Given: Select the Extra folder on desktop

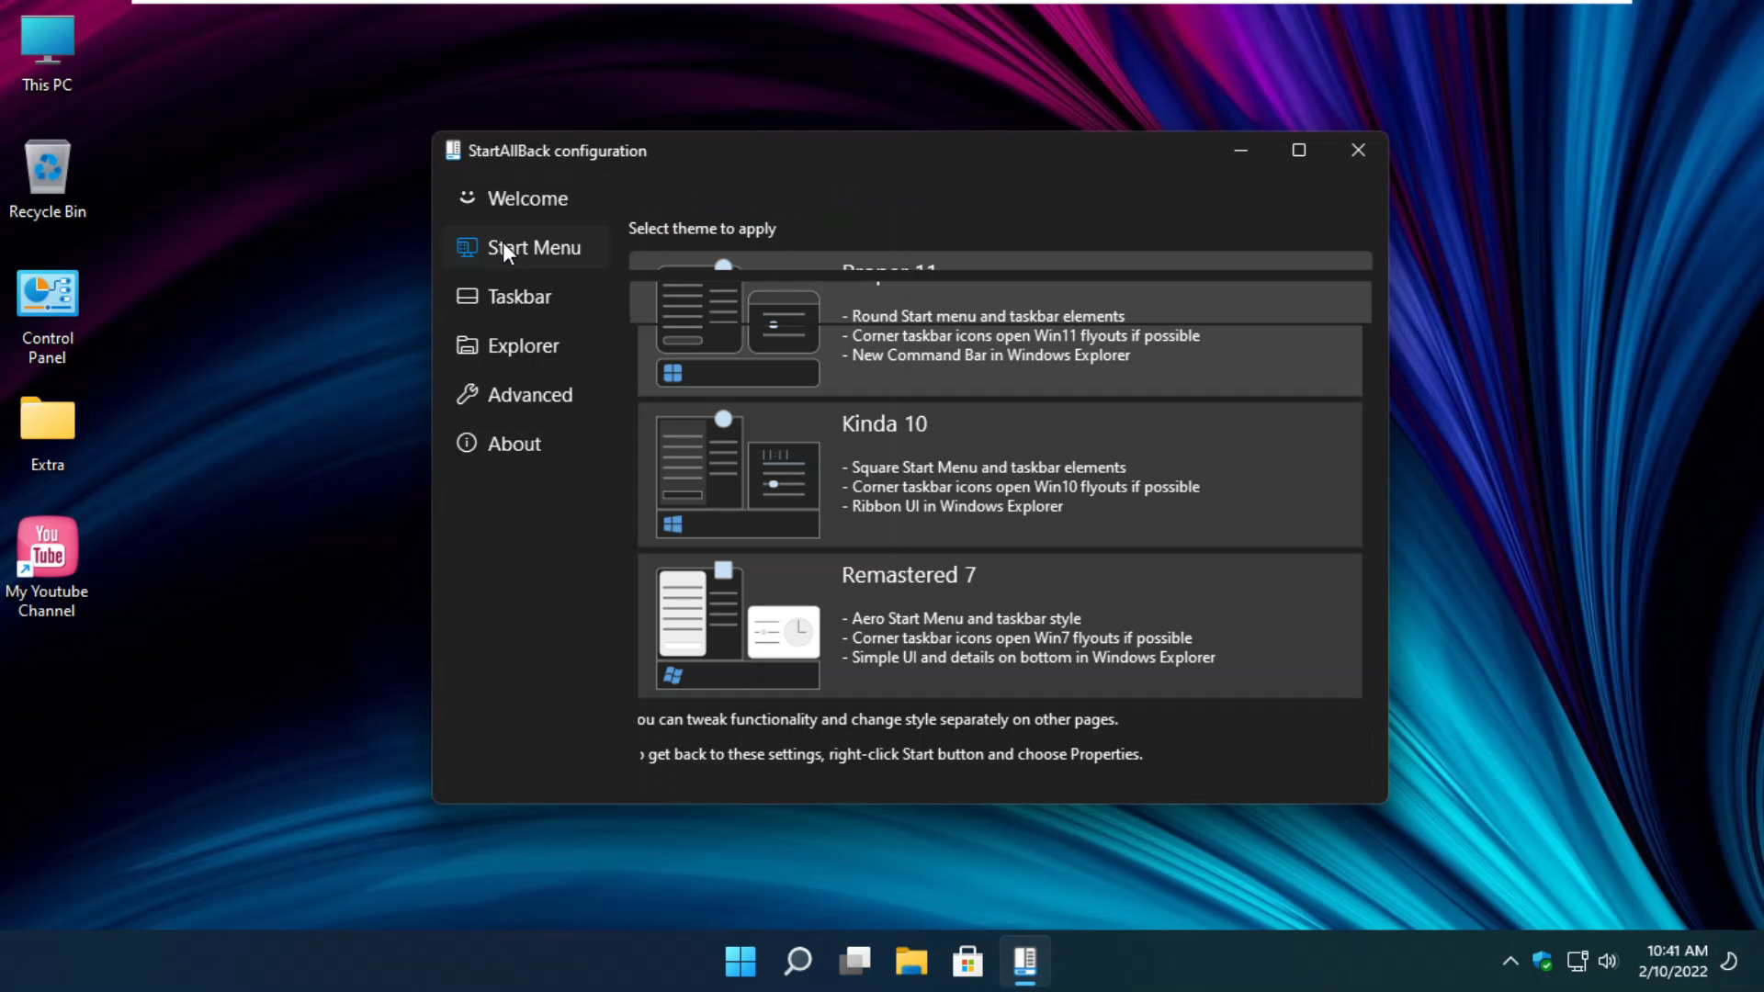Looking at the screenshot, I should pyautogui.click(x=47, y=434).
